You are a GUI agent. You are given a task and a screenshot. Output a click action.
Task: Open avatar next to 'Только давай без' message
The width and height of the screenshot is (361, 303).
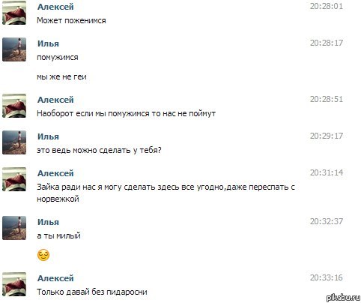click(x=14, y=284)
